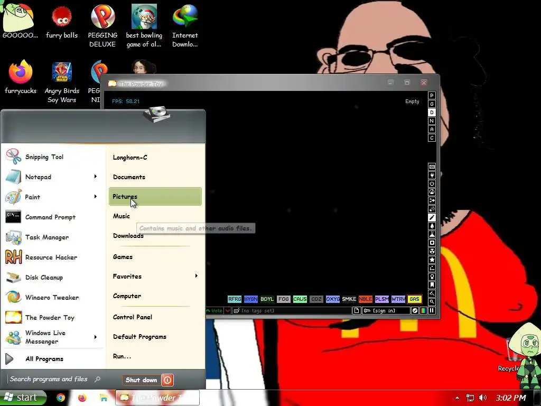Open Pictures from the start menu
Image resolution: width=541 pixels, height=406 pixels.
pos(155,197)
